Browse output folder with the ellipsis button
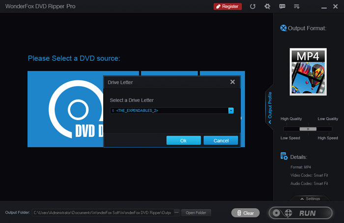 tap(176, 212)
